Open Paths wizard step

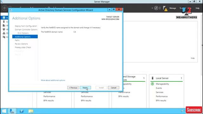click(x=17, y=40)
